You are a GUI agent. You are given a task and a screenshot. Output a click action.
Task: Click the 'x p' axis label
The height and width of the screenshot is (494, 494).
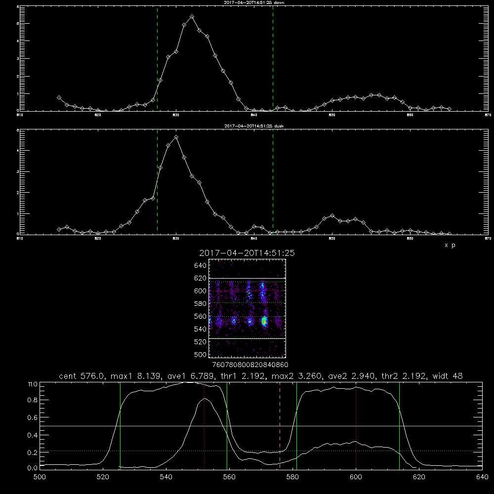(x=450, y=245)
